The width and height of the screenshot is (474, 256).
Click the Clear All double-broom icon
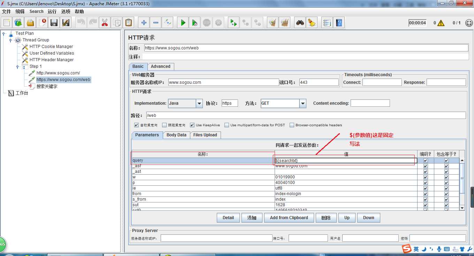[285, 23]
